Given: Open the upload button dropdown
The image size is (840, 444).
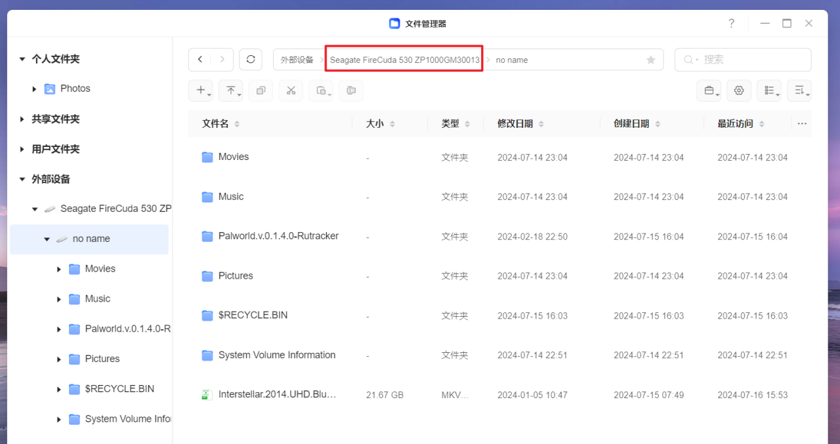Looking at the screenshot, I should point(231,91).
